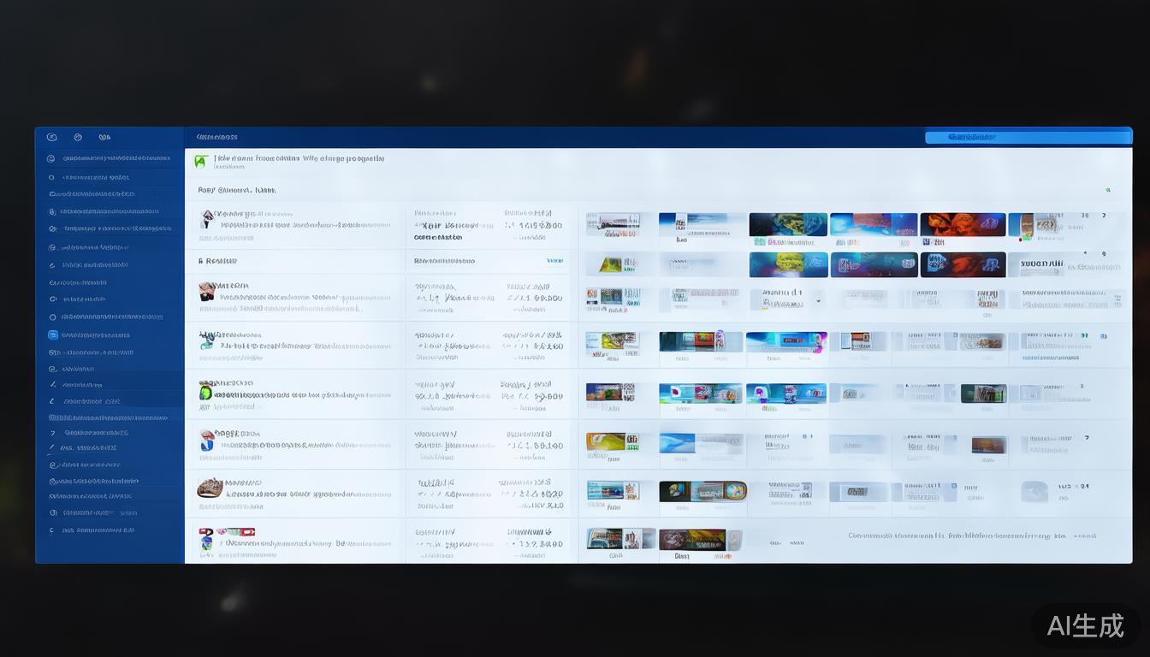
Task: Select the first item in the left sidebar
Action: tap(111, 158)
